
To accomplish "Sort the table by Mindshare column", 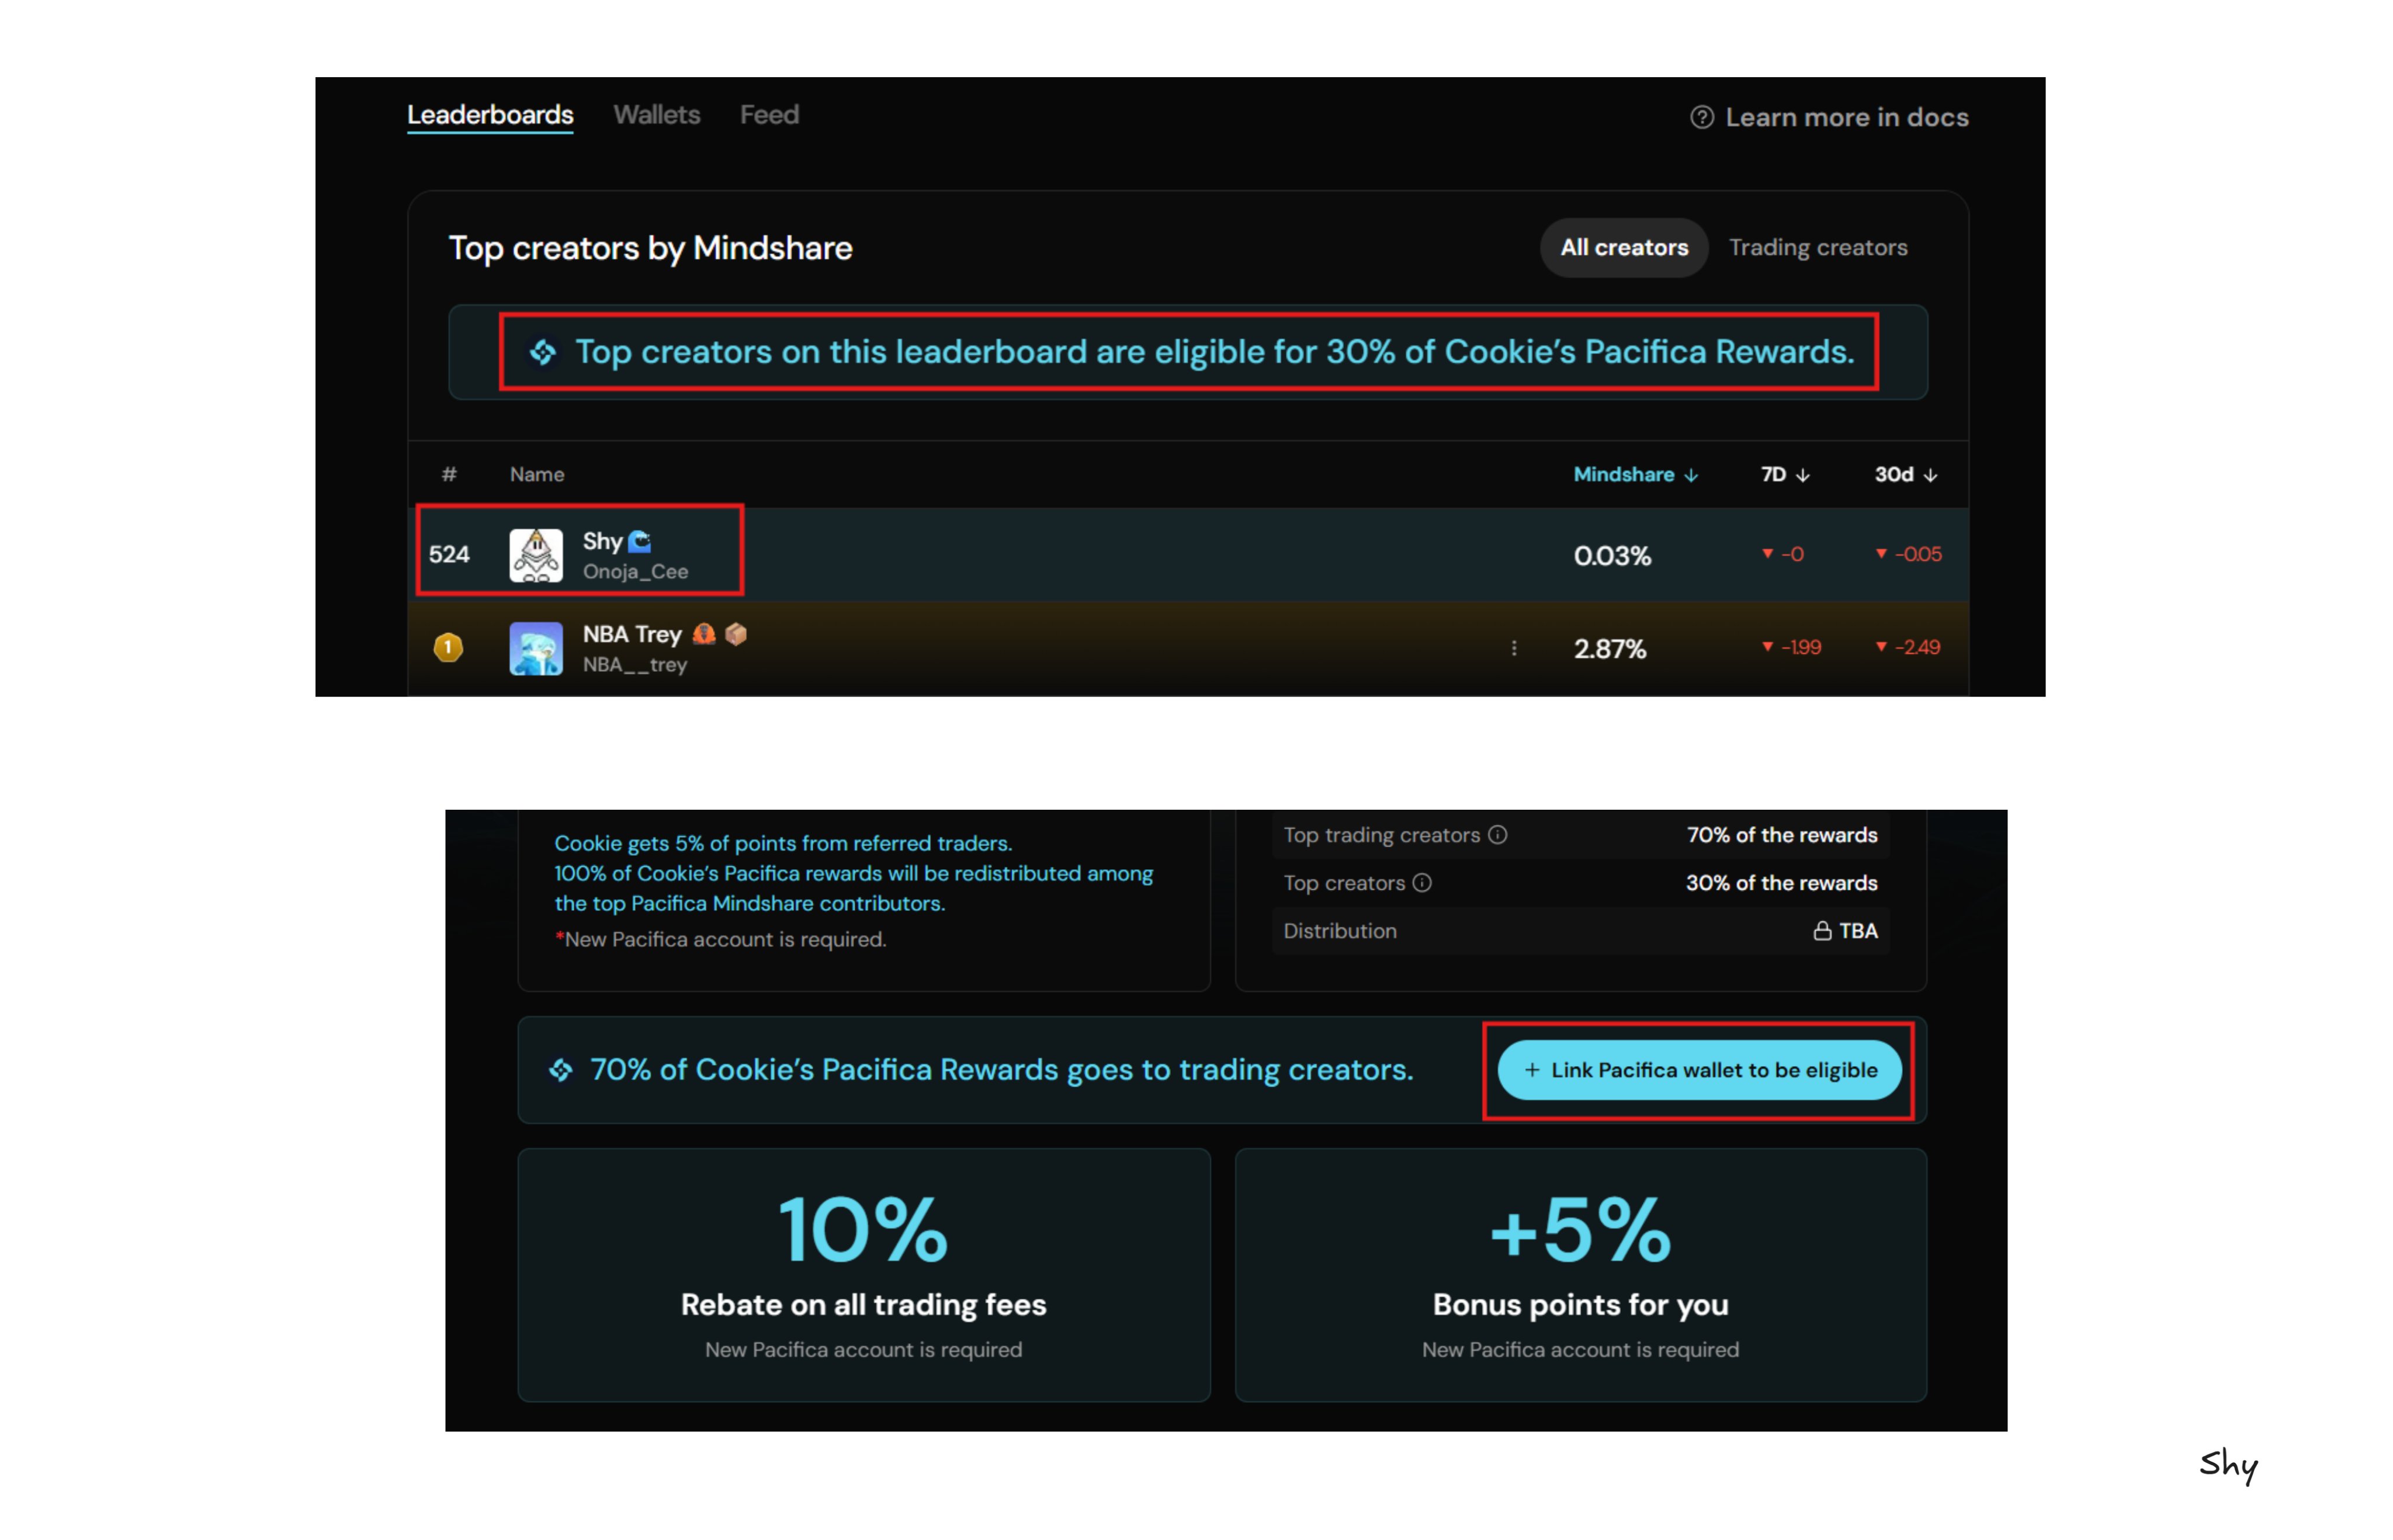I will click(1636, 474).
